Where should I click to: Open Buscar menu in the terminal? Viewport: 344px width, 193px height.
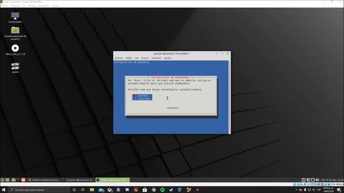pyautogui.click(x=145, y=58)
